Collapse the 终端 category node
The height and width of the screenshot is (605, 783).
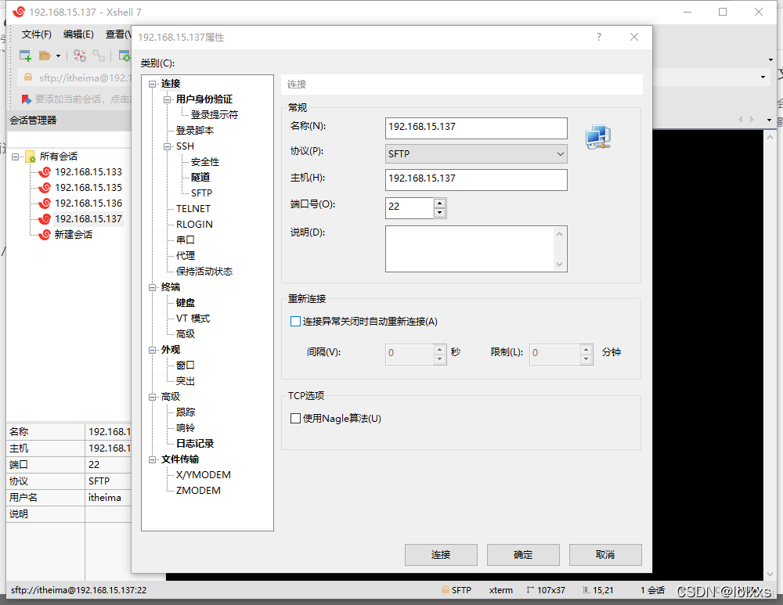pos(152,287)
